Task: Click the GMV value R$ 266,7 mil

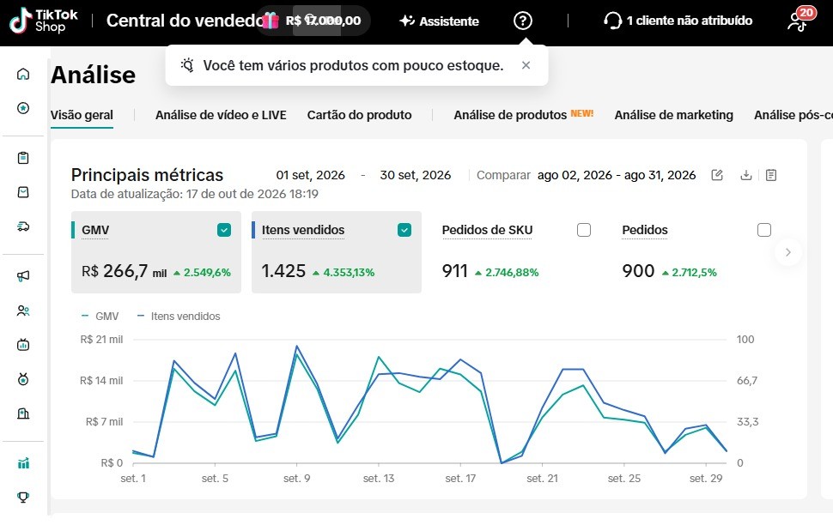Action: click(124, 271)
